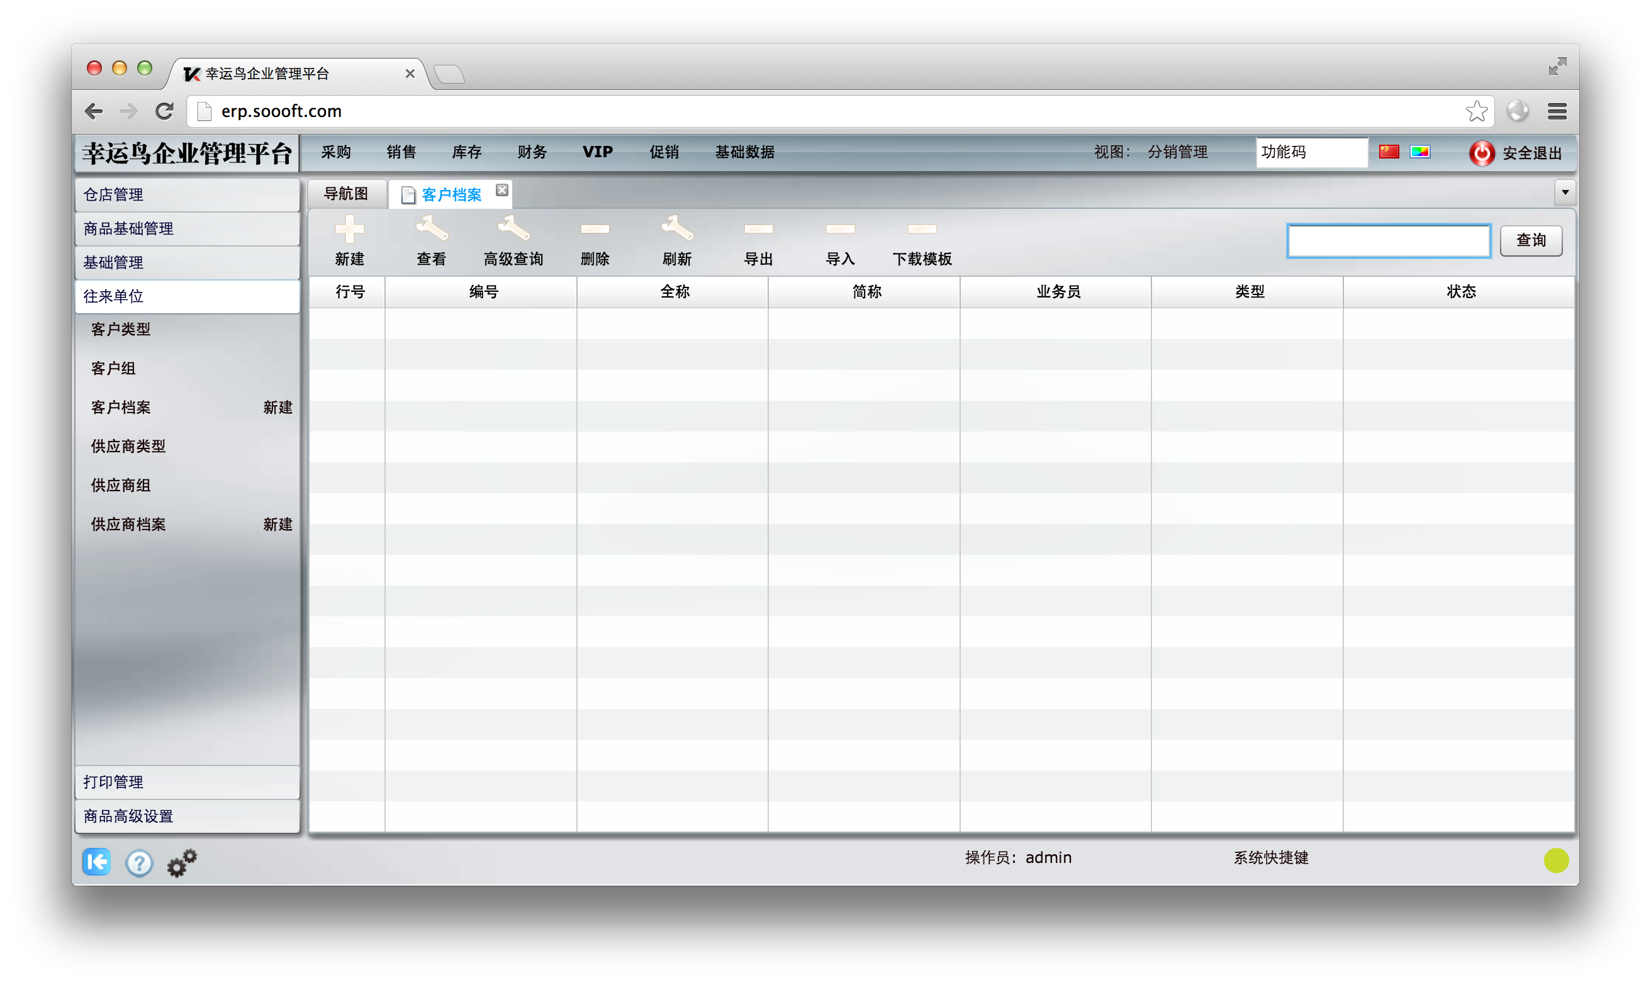
Task: Click the 导入 import toolbar icon
Action: 840,229
